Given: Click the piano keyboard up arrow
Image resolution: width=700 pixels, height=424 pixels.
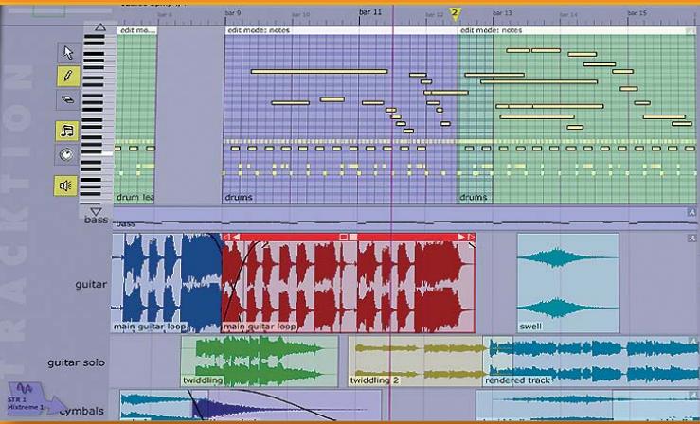Looking at the screenshot, I should tap(100, 27).
